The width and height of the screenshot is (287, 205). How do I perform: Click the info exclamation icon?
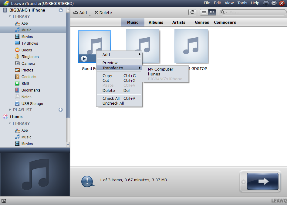(x=87, y=181)
